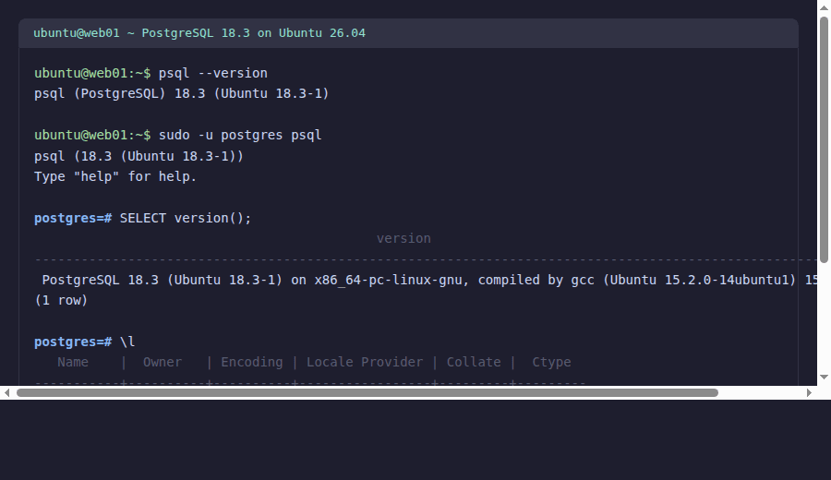Screen dimensions: 831x480
Task: Click the 'Name' column header
Action: coord(73,362)
